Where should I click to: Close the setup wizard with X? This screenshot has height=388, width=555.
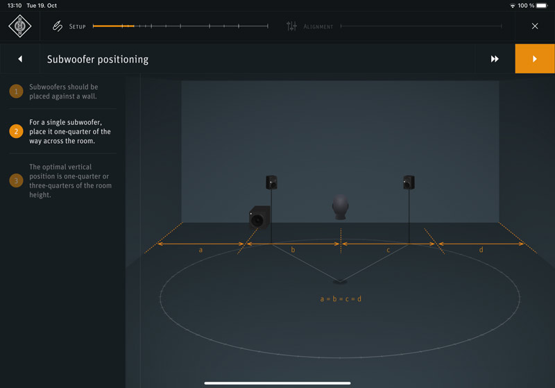pos(534,26)
